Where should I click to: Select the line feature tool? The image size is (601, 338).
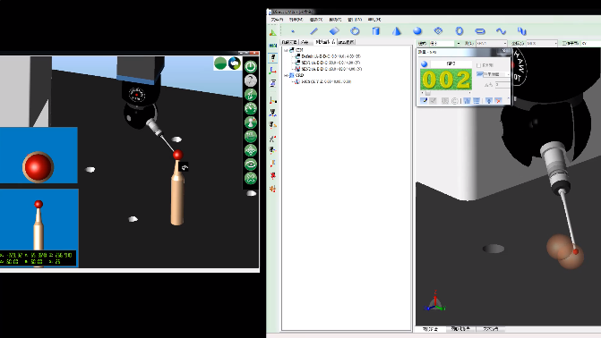coord(313,31)
